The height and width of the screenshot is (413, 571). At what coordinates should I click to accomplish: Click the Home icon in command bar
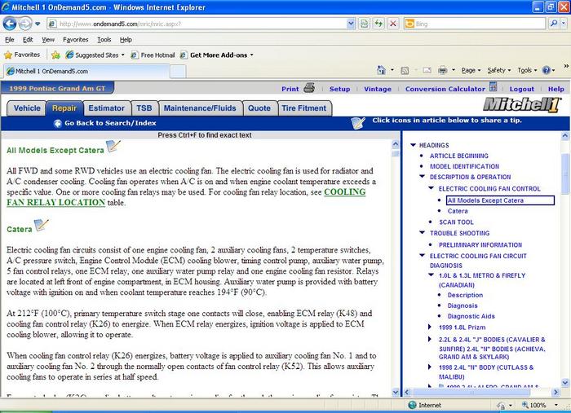click(x=381, y=70)
